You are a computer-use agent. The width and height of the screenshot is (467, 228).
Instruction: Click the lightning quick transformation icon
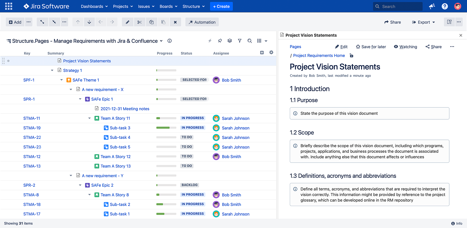tap(210, 41)
